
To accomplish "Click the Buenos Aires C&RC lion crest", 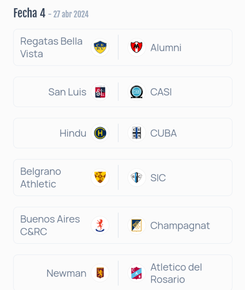I will tap(100, 225).
